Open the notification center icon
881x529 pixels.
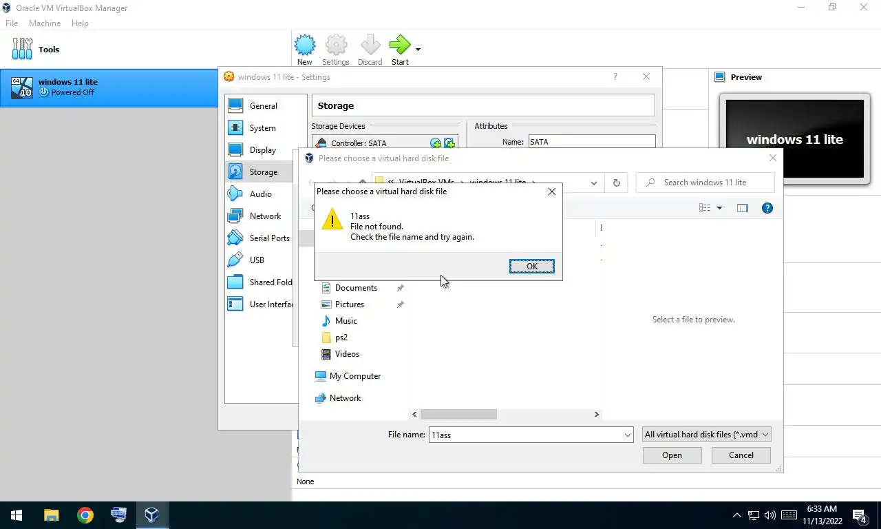pyautogui.click(x=860, y=515)
